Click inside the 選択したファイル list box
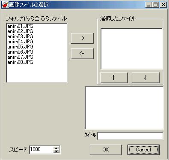This screenshot has width=169, height=160. 131,48
